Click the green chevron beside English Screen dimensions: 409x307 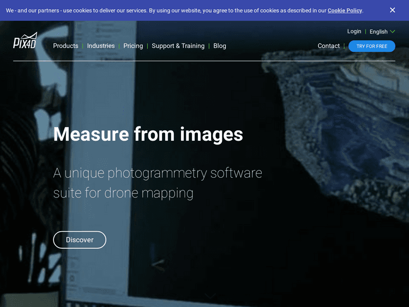[x=393, y=32]
